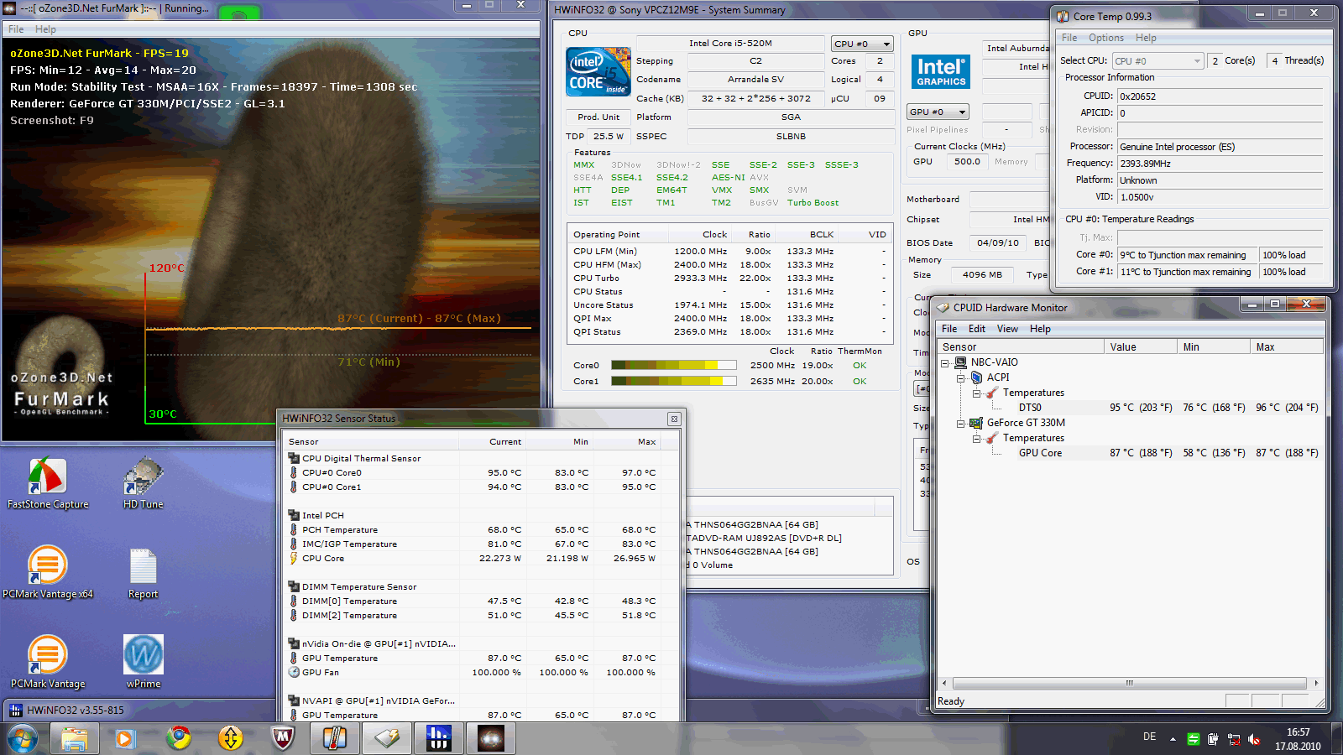Image resolution: width=1343 pixels, height=755 pixels.
Task: Click the Value column header in Hardware Monitor
Action: [x=1141, y=346]
